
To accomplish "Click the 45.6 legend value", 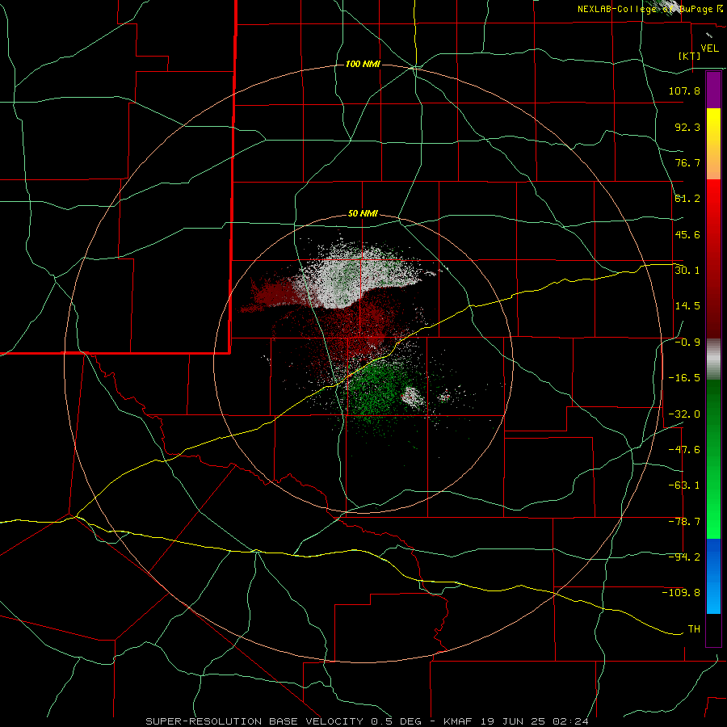I will tap(687, 234).
